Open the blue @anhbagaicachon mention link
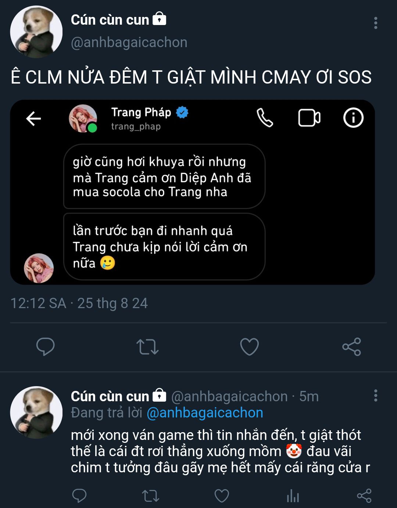Viewport: 397px width, 508px height. [x=205, y=413]
